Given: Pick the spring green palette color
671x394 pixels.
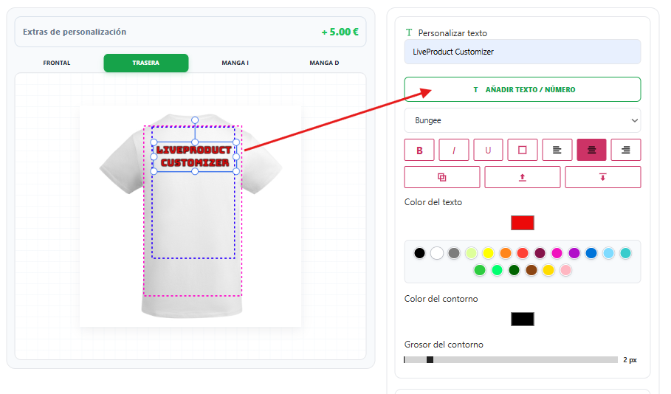Looking at the screenshot, I should click(497, 270).
